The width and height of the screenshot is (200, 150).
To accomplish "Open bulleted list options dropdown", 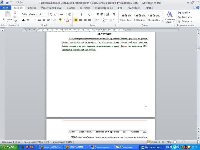I will click(x=79, y=14).
